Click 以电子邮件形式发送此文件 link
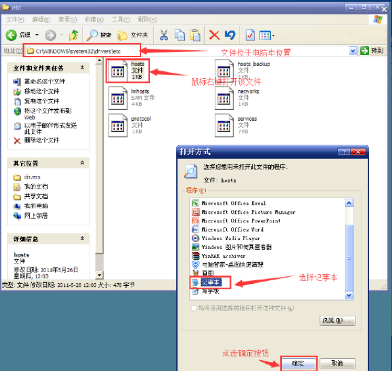 tap(50, 128)
